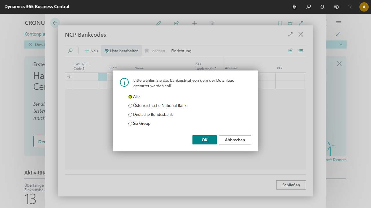
Task: Click Löschen in the toolbar
Action: (x=155, y=51)
